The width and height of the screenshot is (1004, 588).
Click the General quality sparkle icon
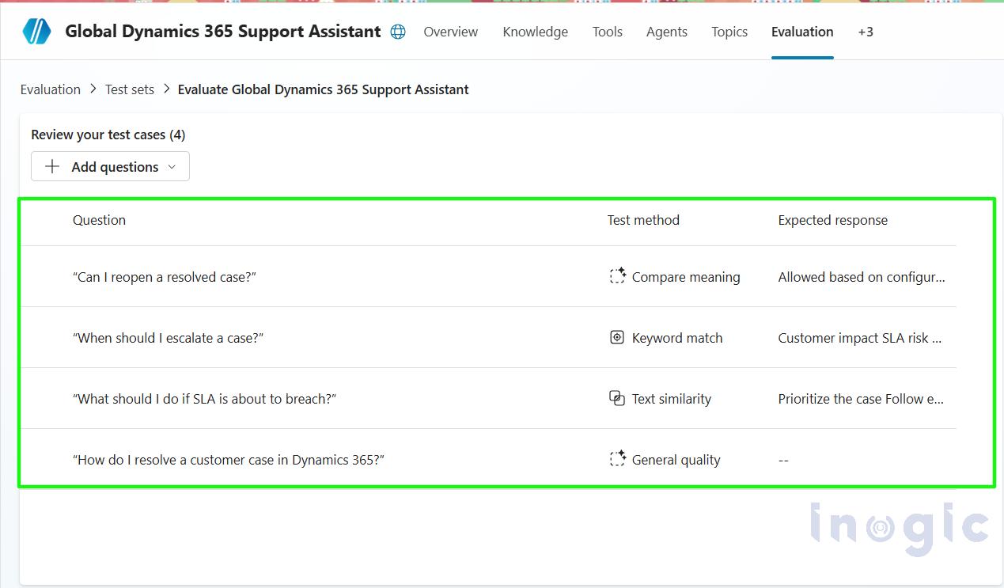(617, 458)
